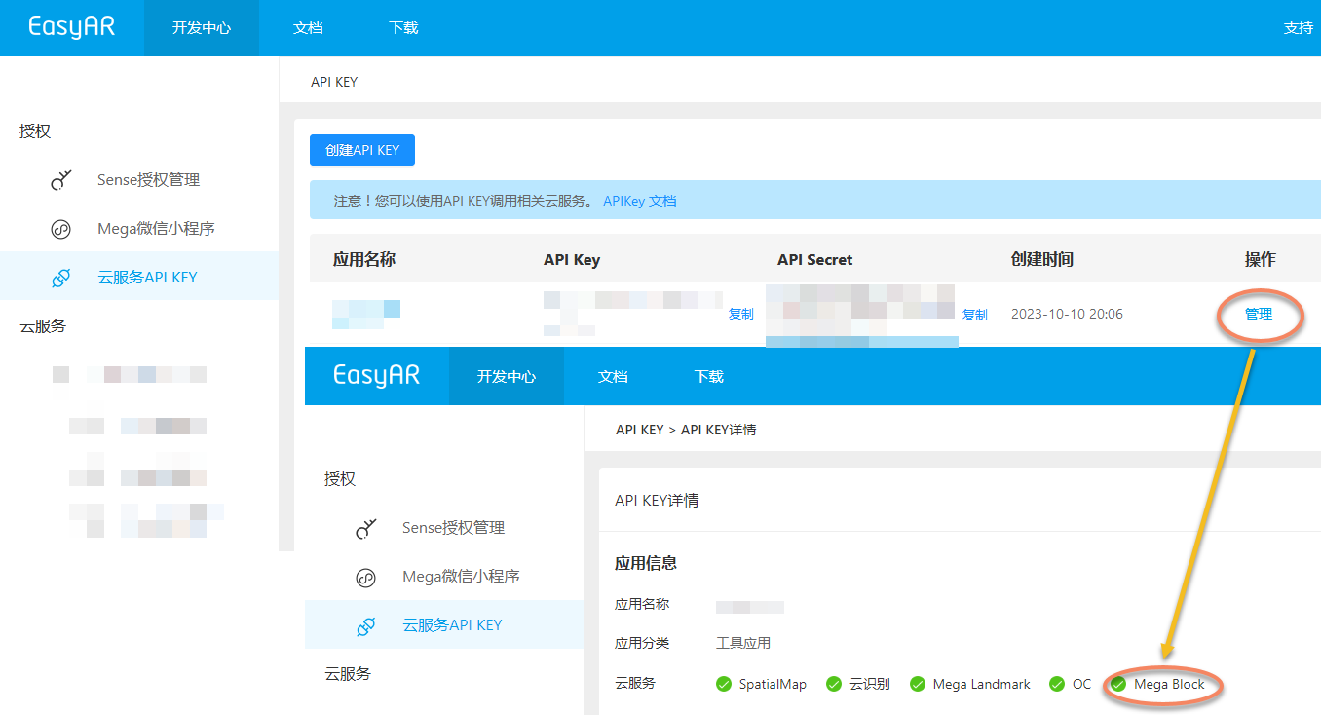This screenshot has height=715, width=1321.
Task: Switch to the 文档 menu item
Action: tap(308, 27)
